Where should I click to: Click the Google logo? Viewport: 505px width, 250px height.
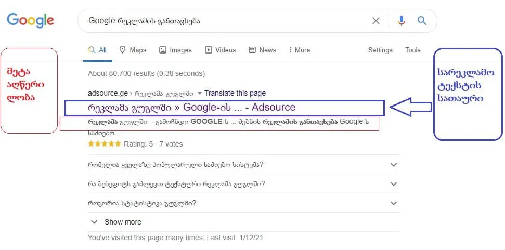click(31, 20)
